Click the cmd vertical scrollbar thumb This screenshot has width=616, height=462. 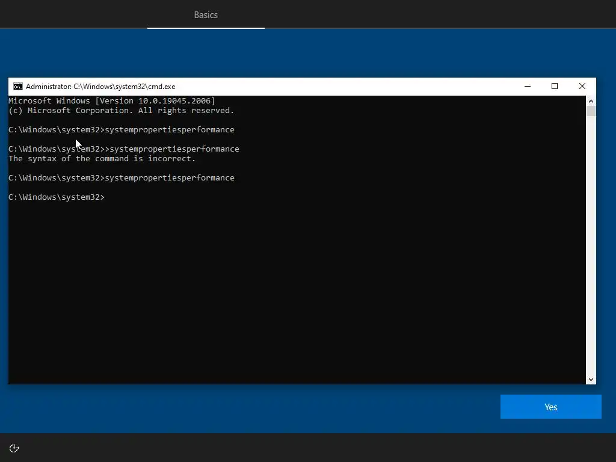pyautogui.click(x=591, y=111)
